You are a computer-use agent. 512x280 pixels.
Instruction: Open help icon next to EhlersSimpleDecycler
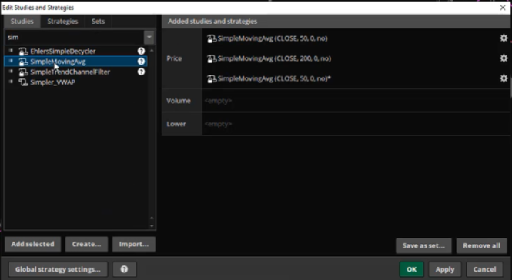(x=141, y=51)
